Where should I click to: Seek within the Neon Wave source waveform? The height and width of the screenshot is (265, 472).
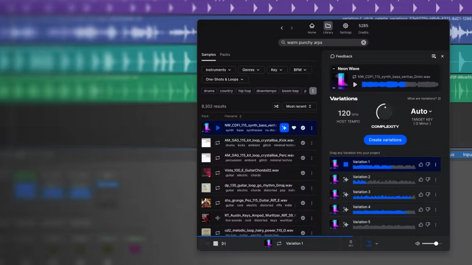click(x=400, y=85)
